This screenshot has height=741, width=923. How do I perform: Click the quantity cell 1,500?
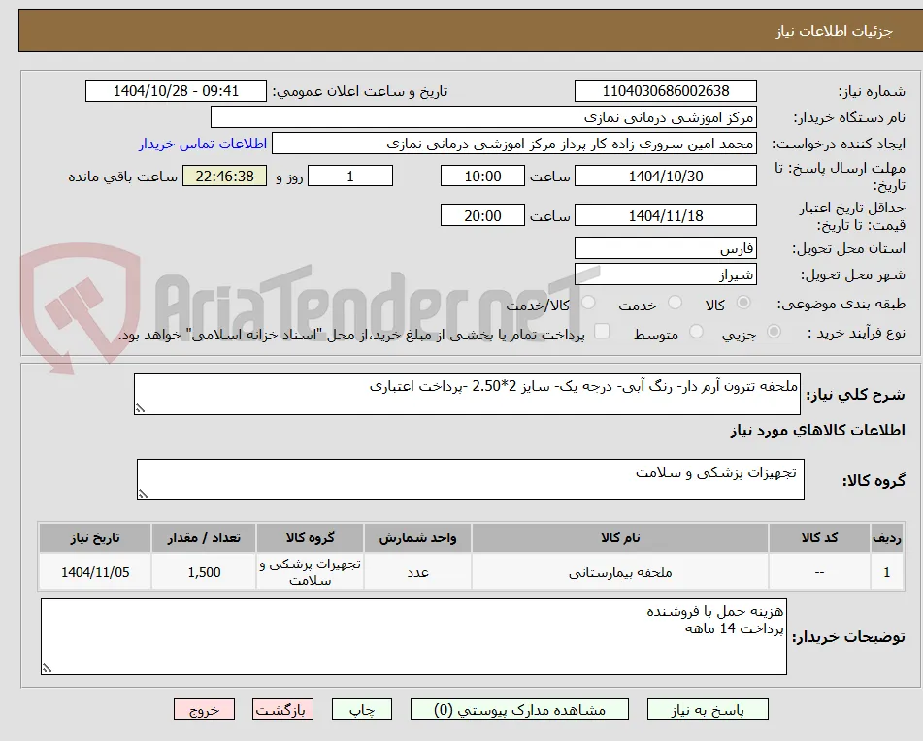pos(204,571)
